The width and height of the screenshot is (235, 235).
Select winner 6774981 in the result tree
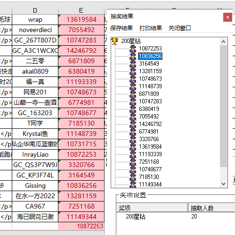tap(149, 132)
